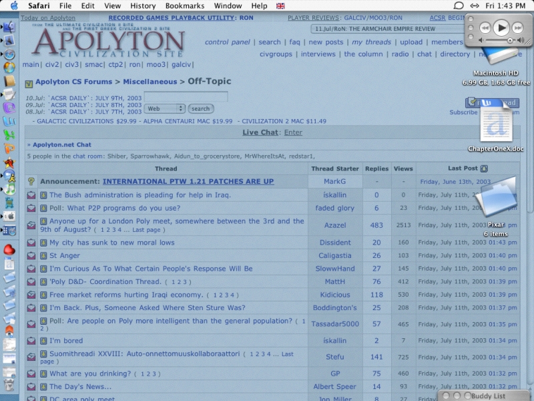Screen dimensions: 534x401
Task: Click the go-to-last-post icon beside St Anger
Action: click(x=43, y=256)
